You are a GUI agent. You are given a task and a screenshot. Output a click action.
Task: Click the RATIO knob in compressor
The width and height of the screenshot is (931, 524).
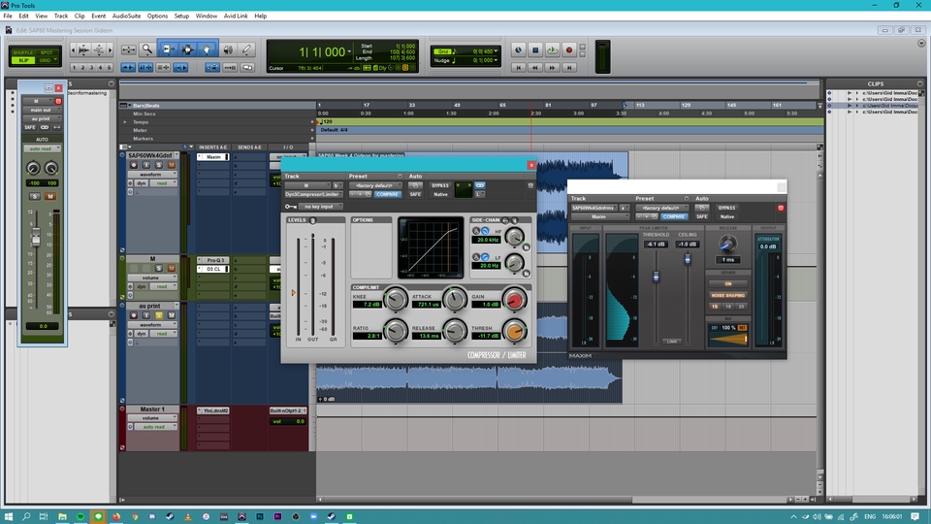(x=396, y=332)
